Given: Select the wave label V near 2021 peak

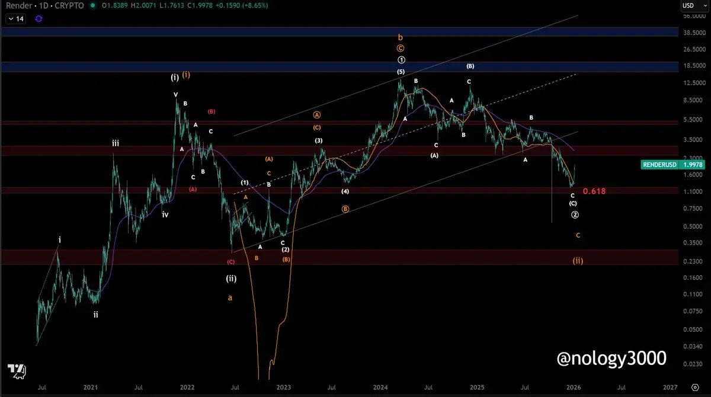Looking at the screenshot, I should click(x=175, y=95).
